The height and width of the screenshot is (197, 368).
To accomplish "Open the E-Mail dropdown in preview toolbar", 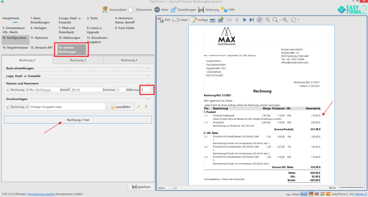I will coord(181,20).
